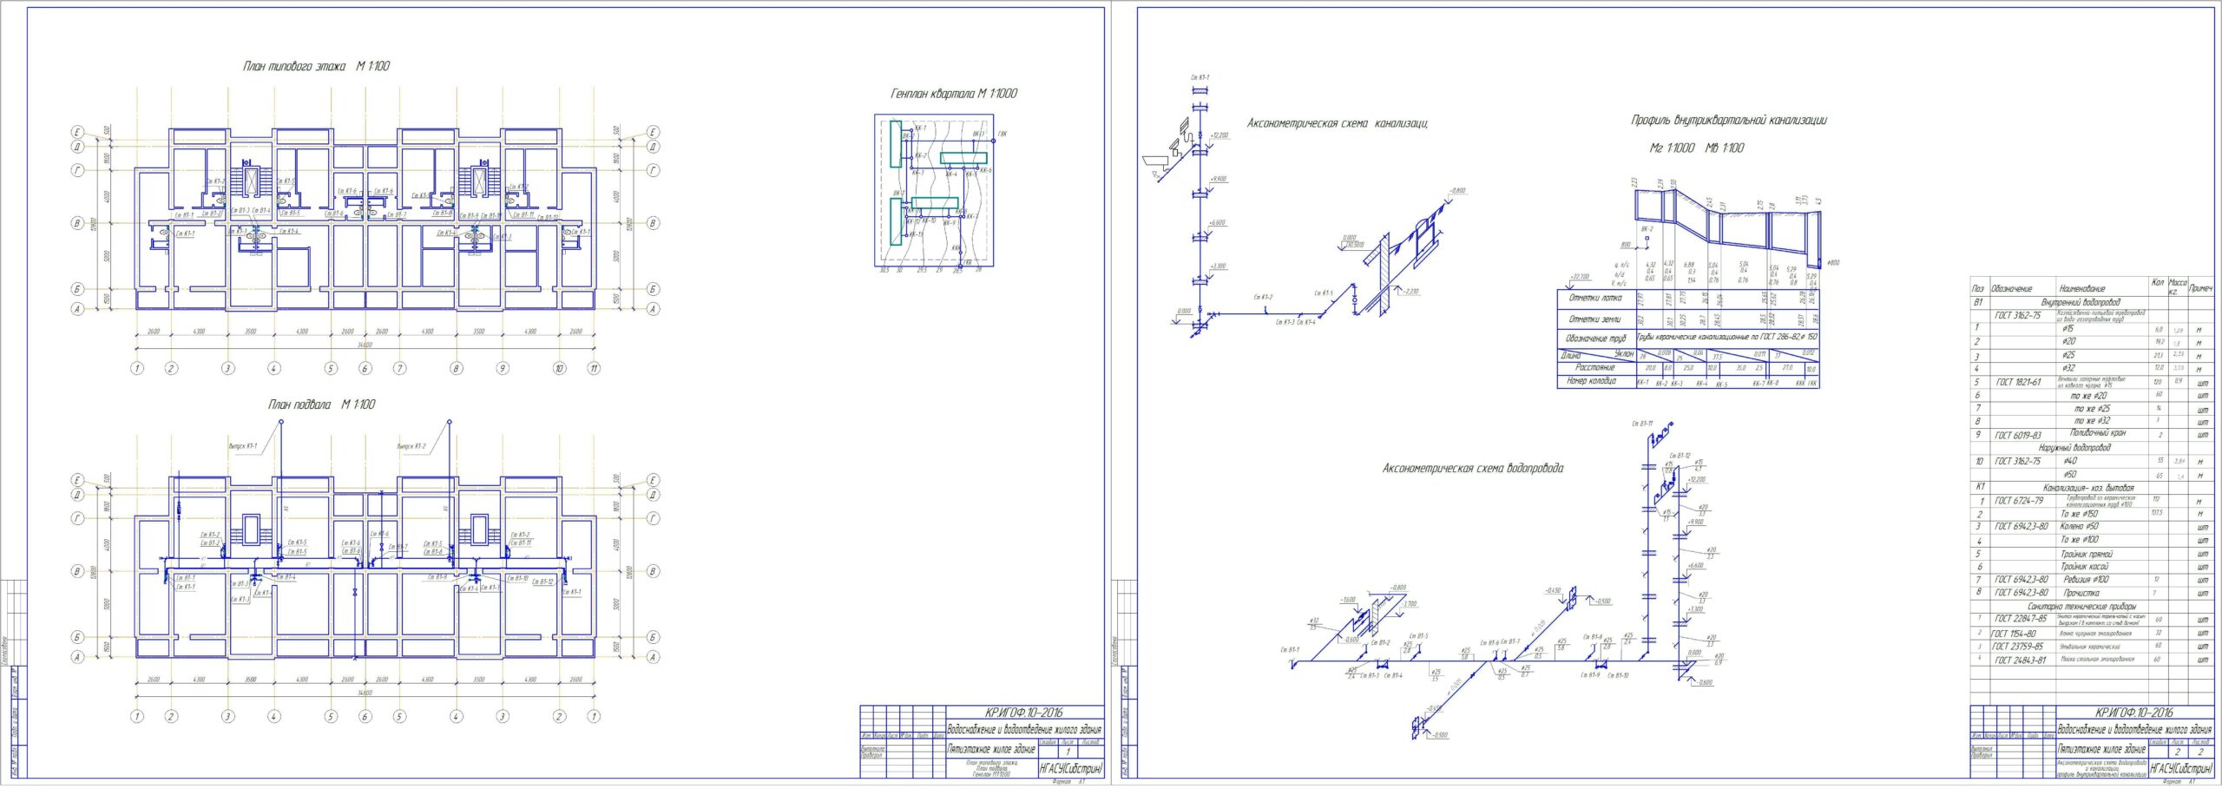The image size is (2222, 789).
Task: Click the 'Обозначение труб' row label
Action: (1595, 339)
